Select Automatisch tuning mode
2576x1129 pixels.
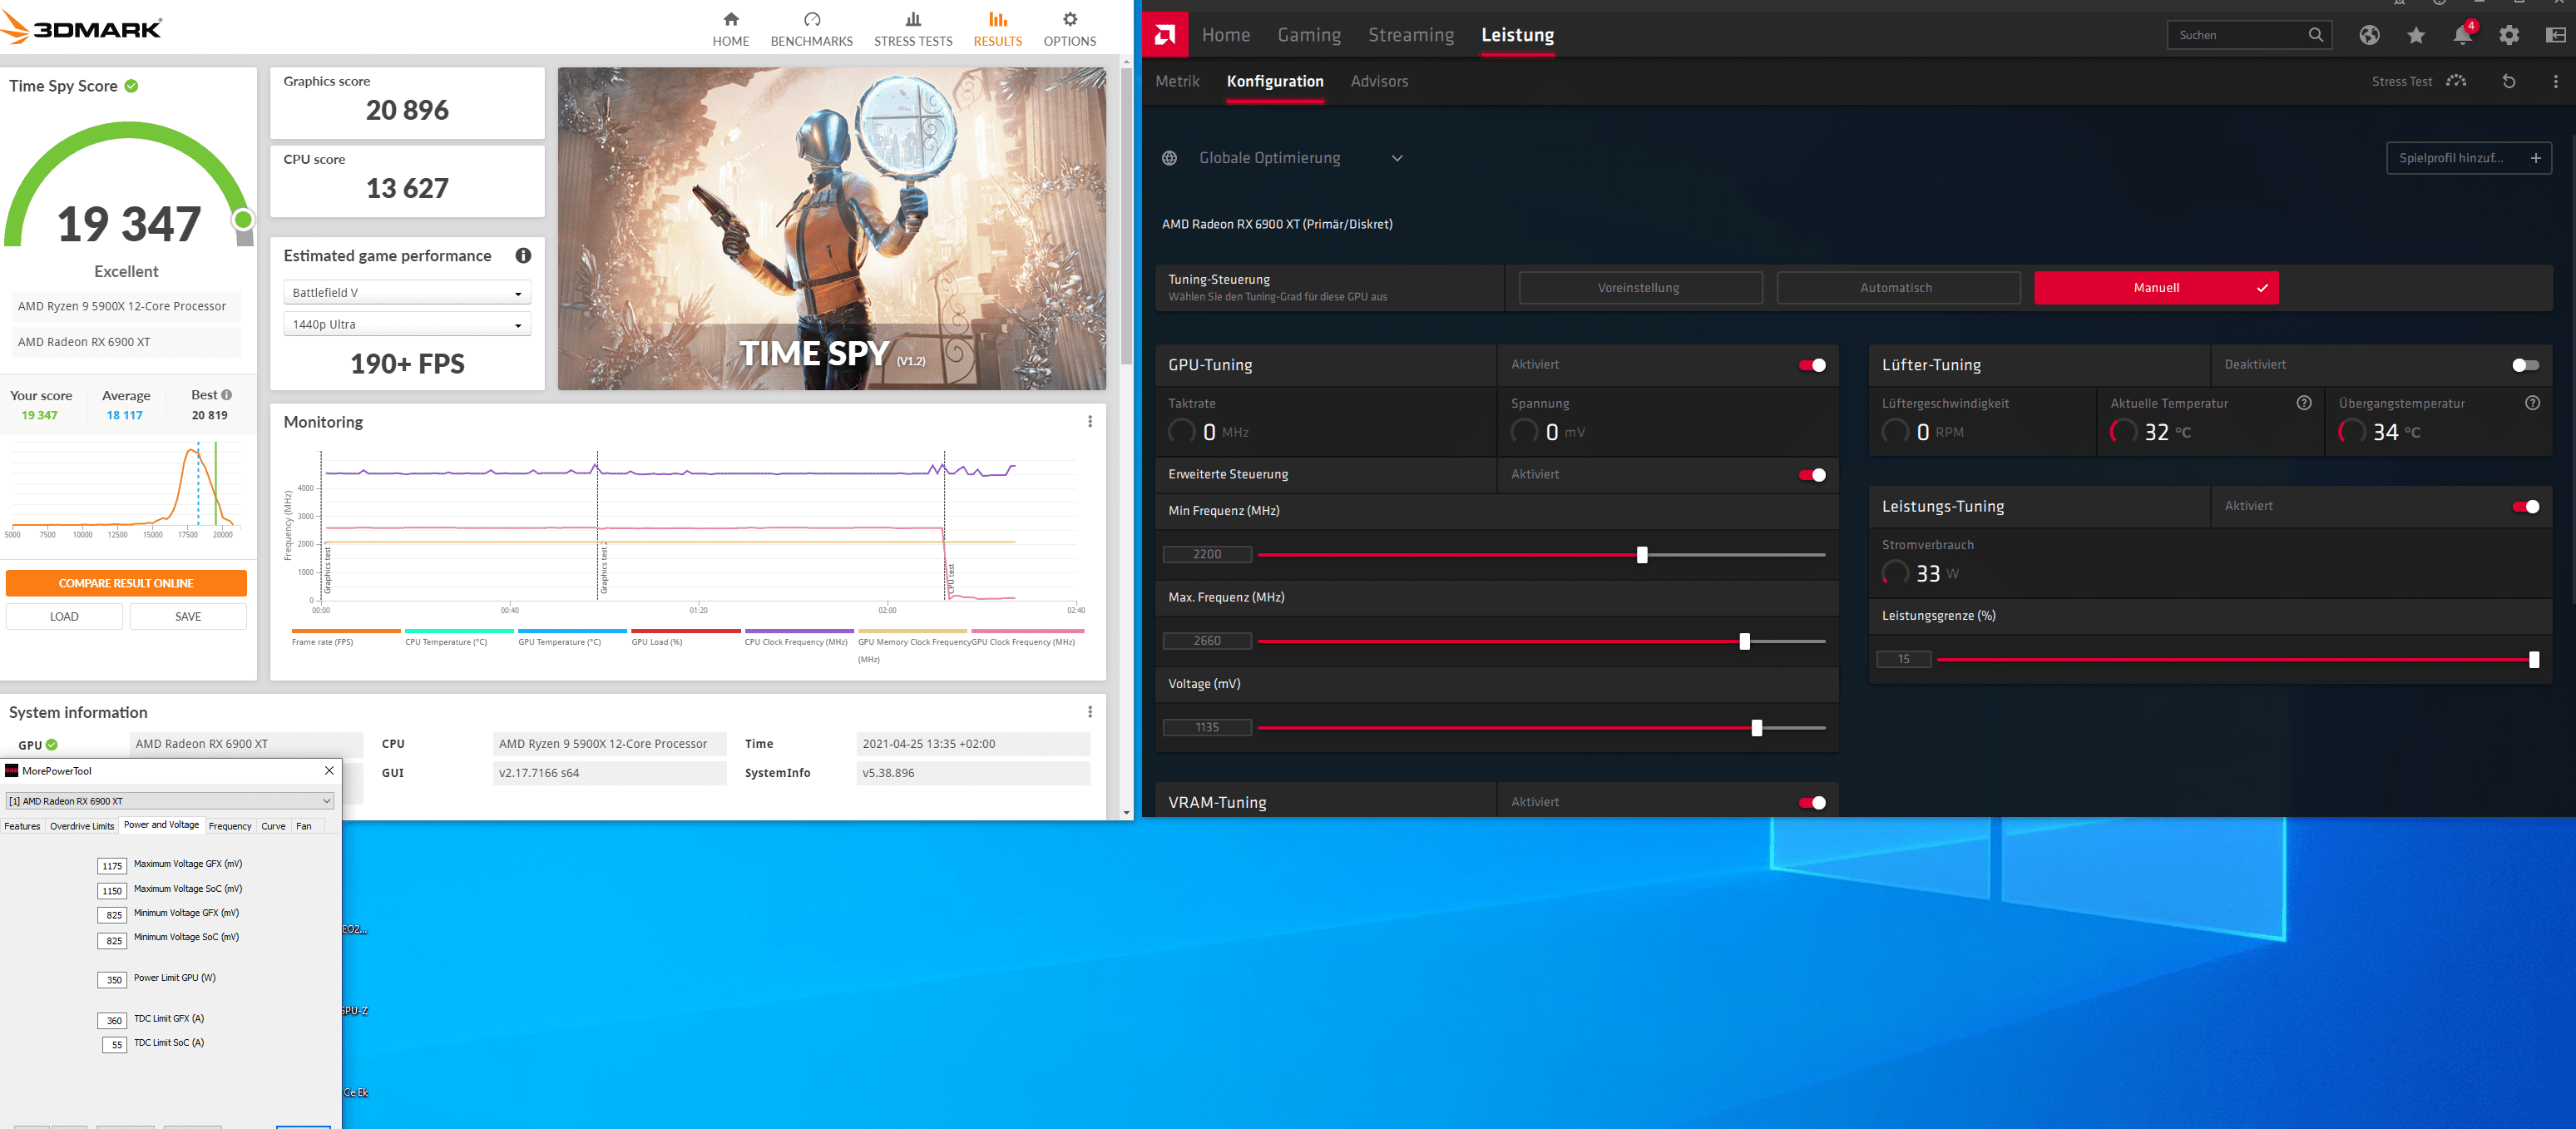point(1897,288)
